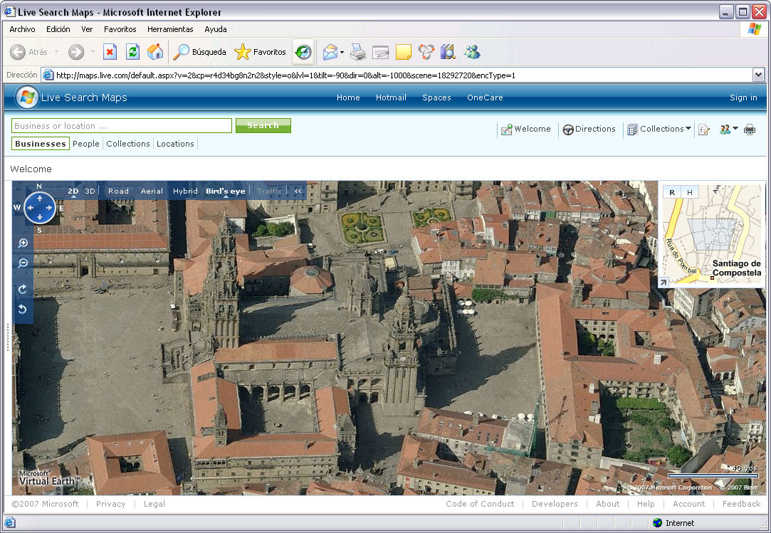Open the History clock icon
The image size is (771, 533).
coord(303,52)
